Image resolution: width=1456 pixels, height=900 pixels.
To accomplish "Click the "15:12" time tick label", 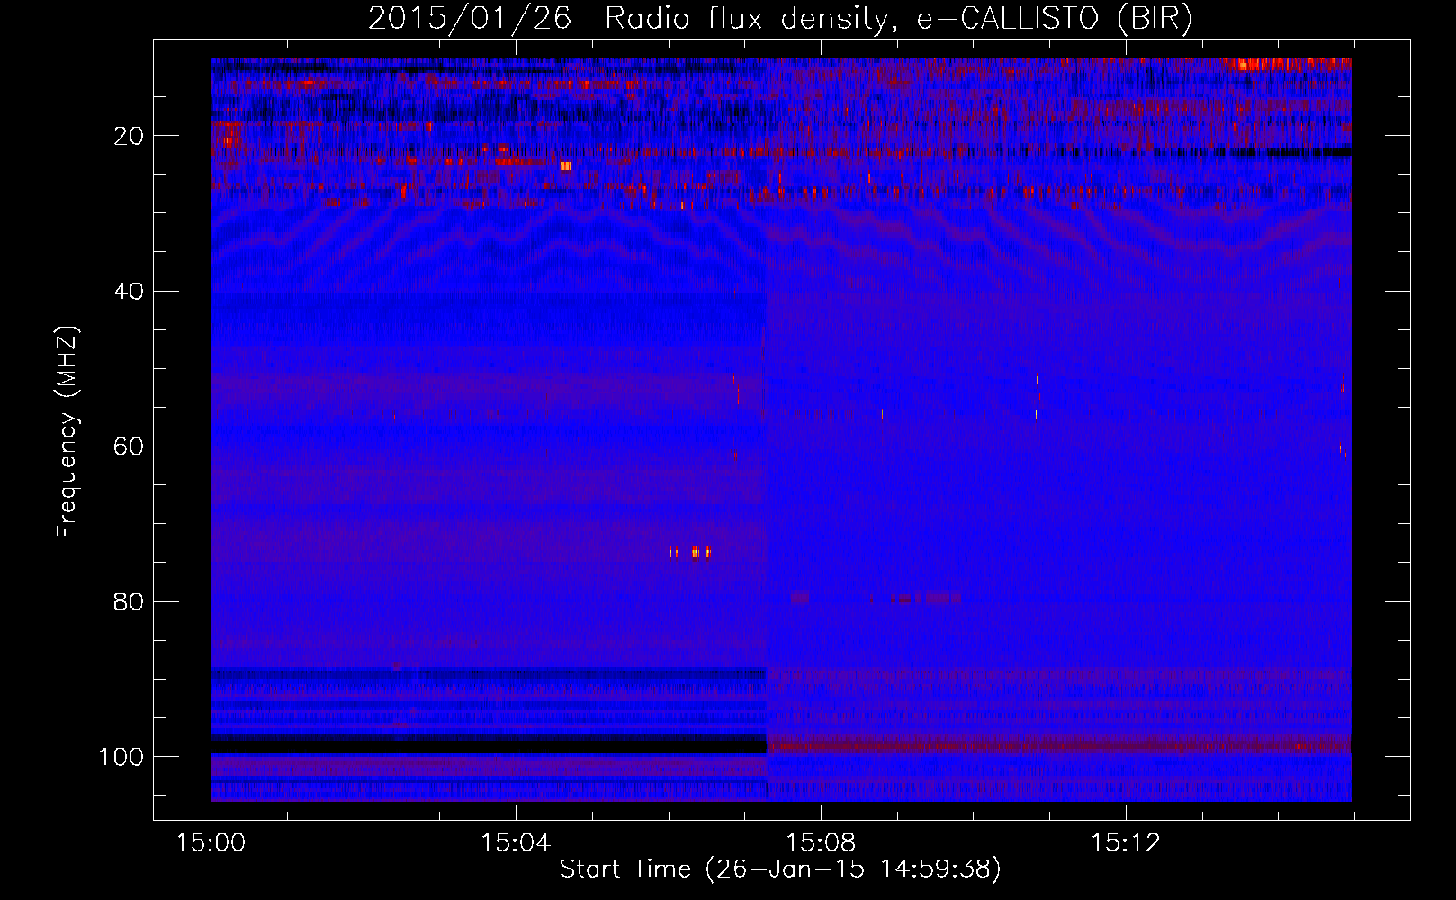I will (1126, 843).
